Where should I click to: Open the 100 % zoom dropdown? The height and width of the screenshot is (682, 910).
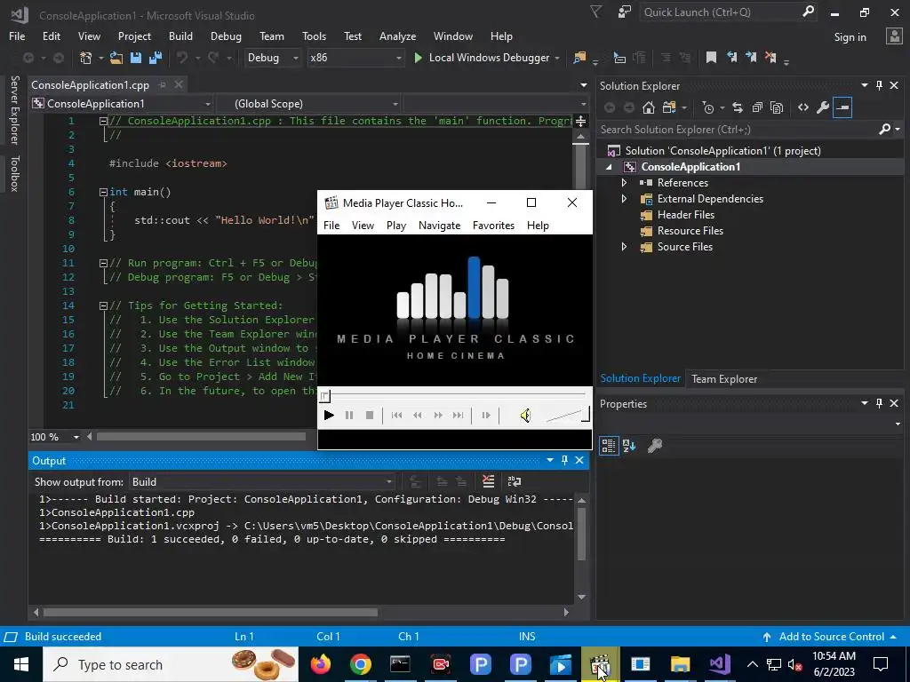(x=55, y=437)
